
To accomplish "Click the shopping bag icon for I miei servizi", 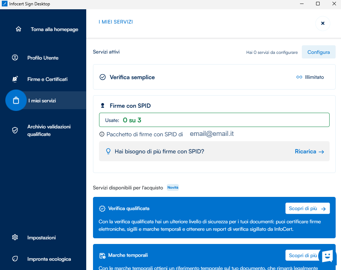I will pyautogui.click(x=16, y=100).
